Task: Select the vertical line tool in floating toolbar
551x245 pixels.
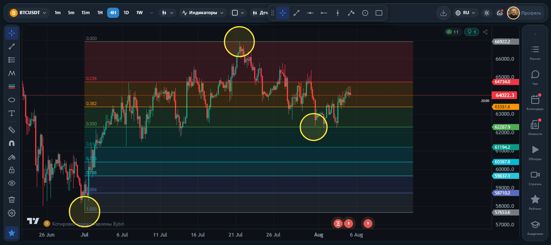Action: (338, 13)
